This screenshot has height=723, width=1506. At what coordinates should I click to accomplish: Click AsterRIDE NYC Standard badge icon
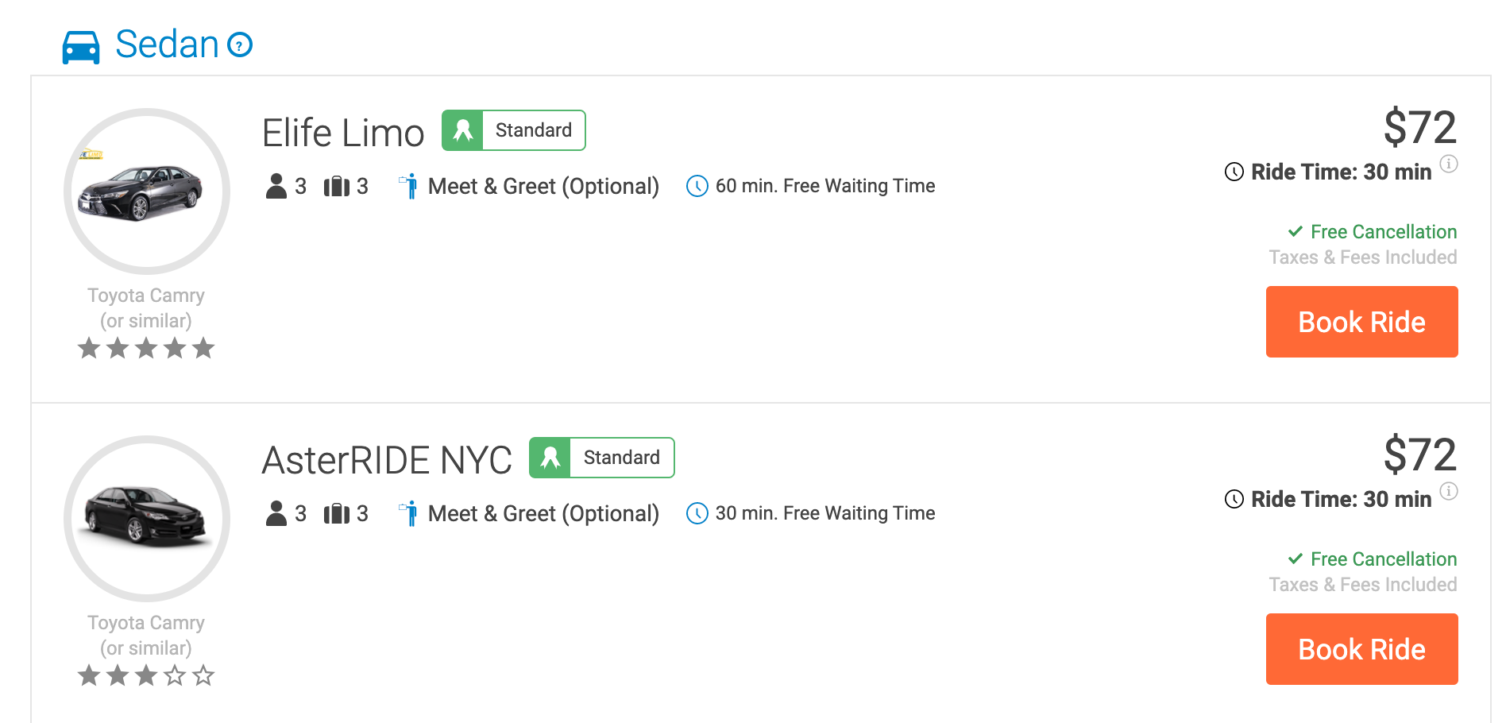click(550, 458)
